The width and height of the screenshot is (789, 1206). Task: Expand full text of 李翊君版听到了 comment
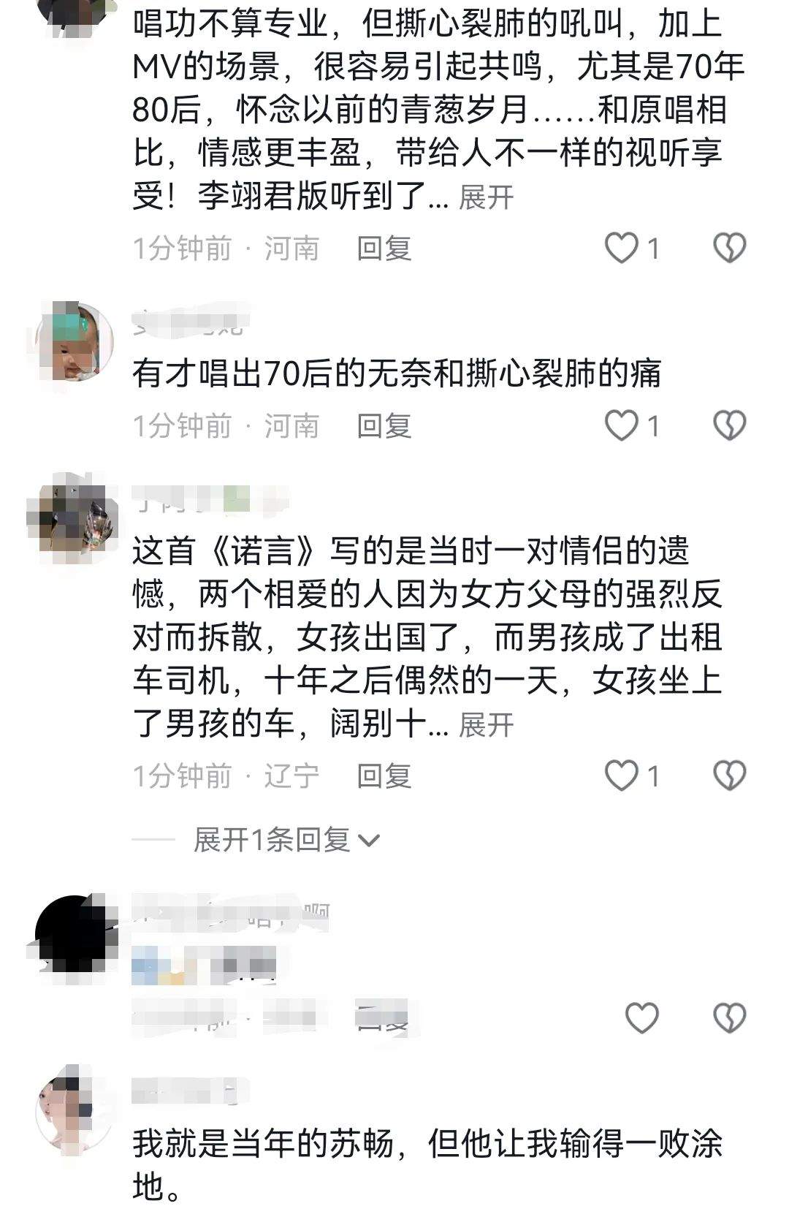pyautogui.click(x=486, y=197)
